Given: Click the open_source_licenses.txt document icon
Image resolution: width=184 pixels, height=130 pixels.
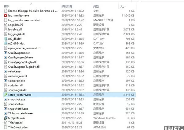Looking at the screenshot, I should tap(6, 48).
